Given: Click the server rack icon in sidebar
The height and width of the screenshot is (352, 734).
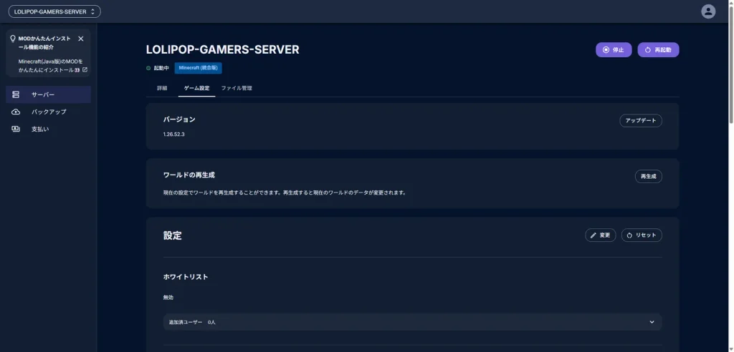Looking at the screenshot, I should (x=16, y=94).
